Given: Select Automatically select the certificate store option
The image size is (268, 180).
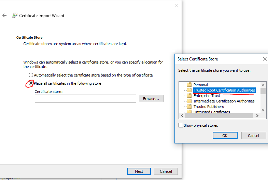Looking at the screenshot, I should coord(31,75).
